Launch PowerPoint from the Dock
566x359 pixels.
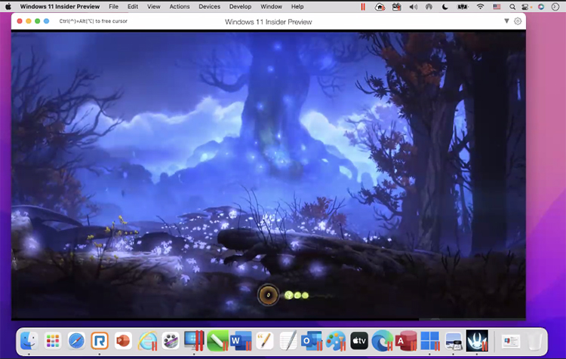pyautogui.click(x=123, y=341)
